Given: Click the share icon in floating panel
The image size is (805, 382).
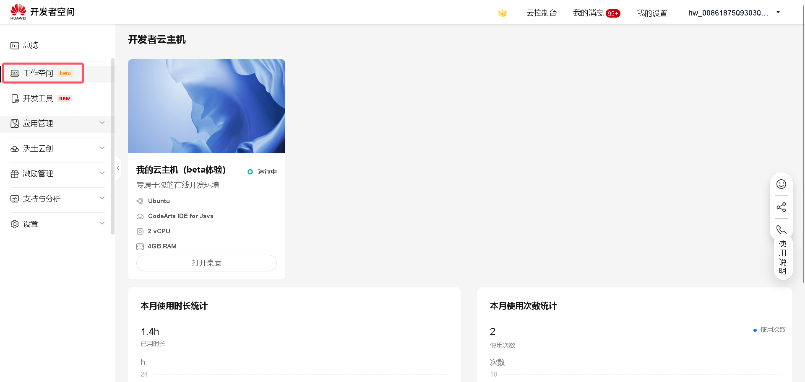Looking at the screenshot, I should 781,207.
